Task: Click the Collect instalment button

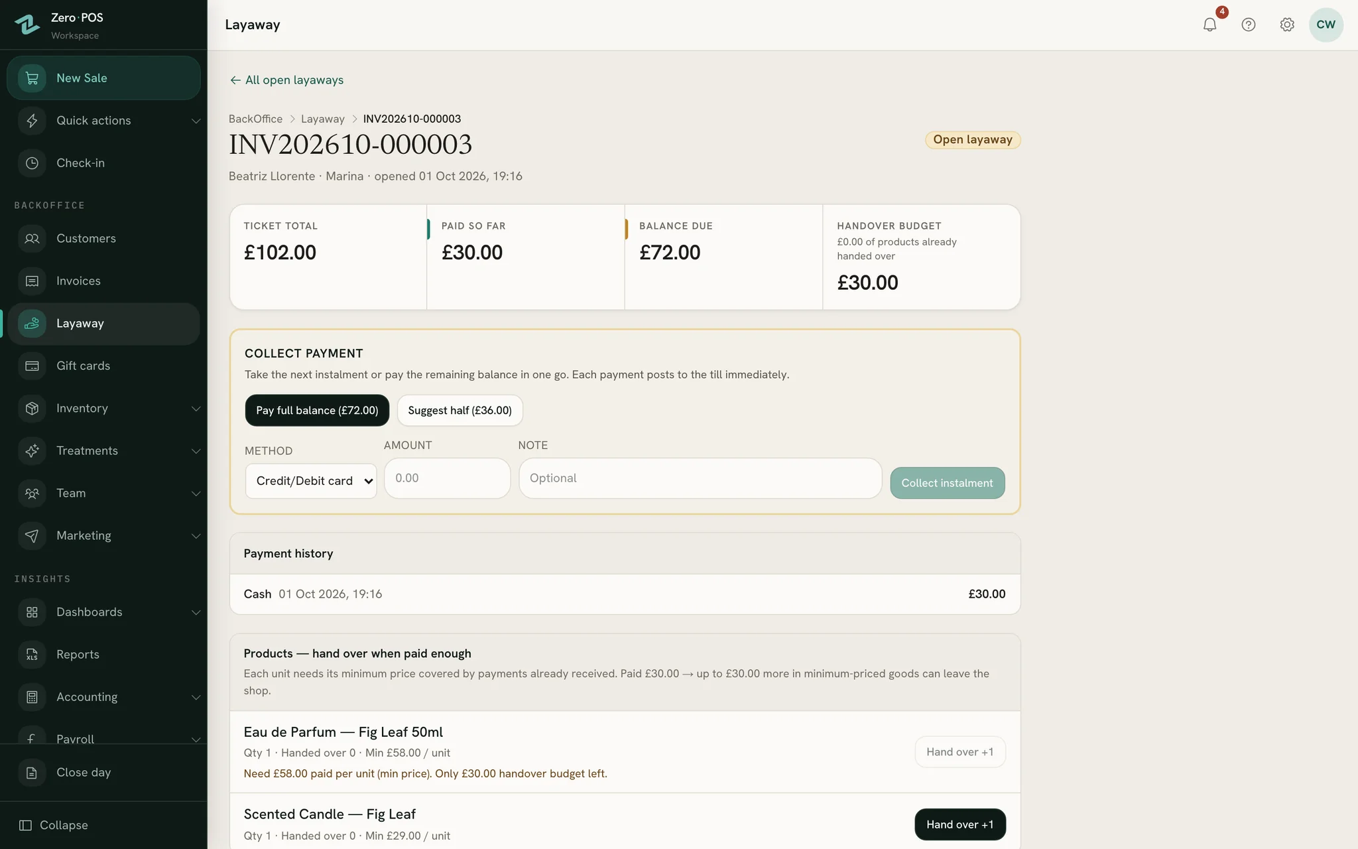Action: 947,483
